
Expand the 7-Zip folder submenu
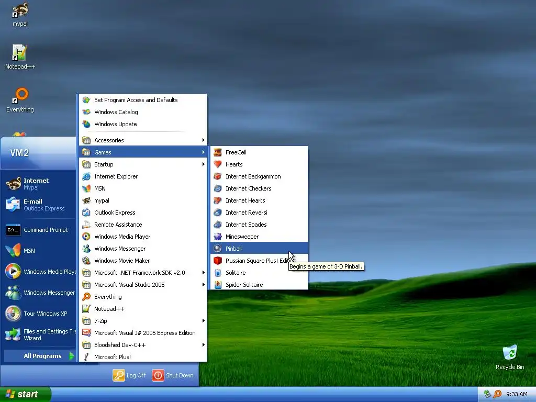pyautogui.click(x=143, y=321)
